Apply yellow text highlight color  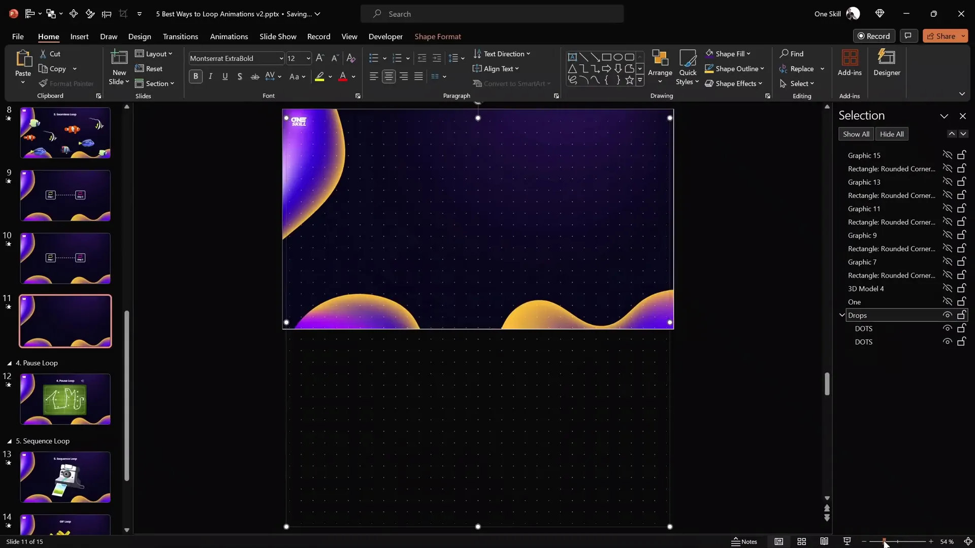[319, 77]
